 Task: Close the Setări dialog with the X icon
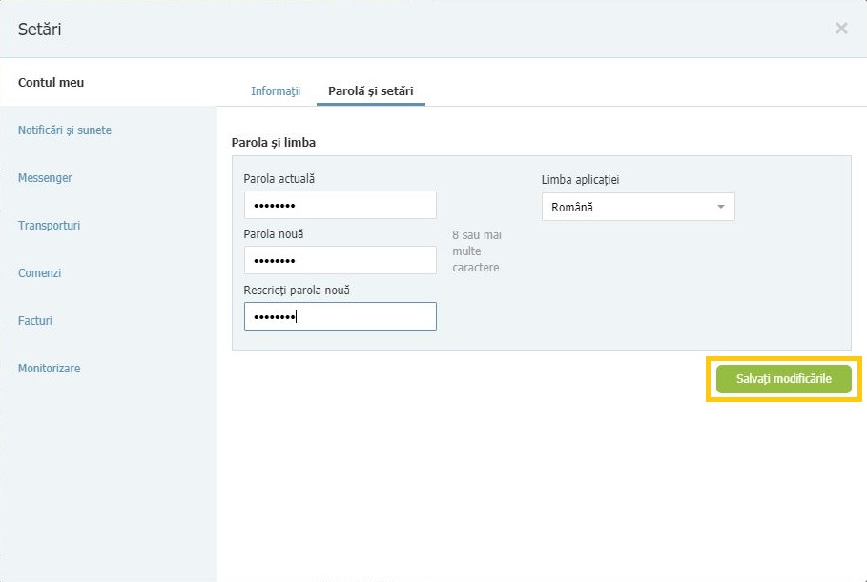pos(841,29)
